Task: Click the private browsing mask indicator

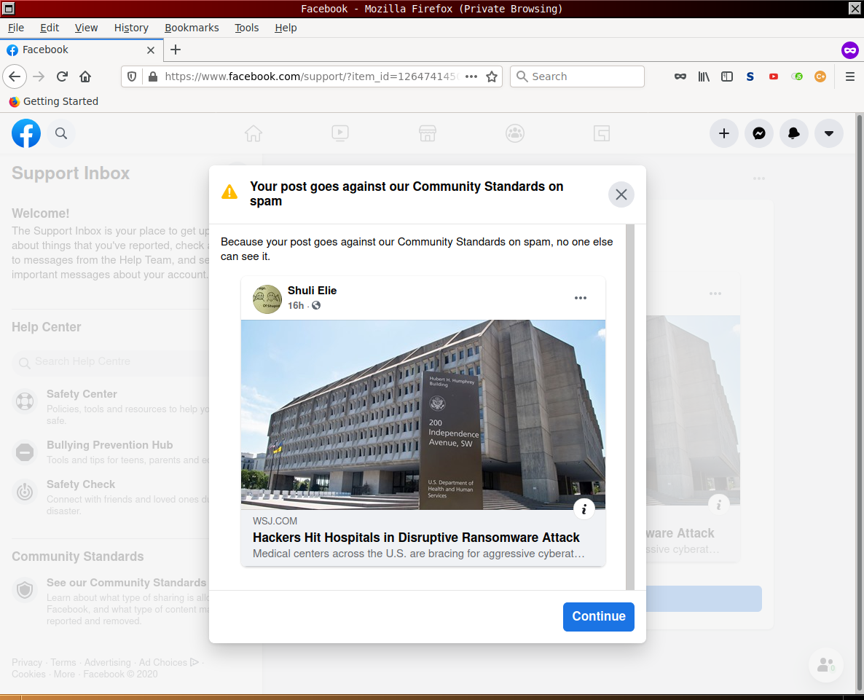Action: point(849,50)
